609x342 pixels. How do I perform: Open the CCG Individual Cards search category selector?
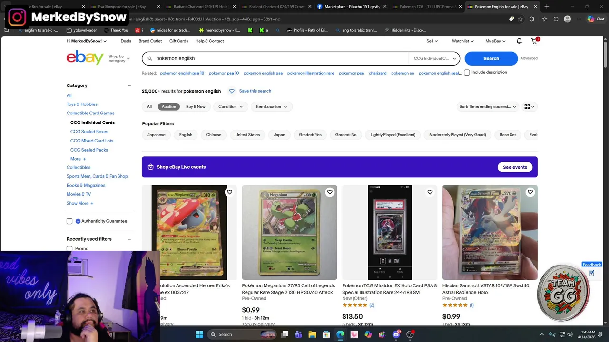click(x=434, y=58)
